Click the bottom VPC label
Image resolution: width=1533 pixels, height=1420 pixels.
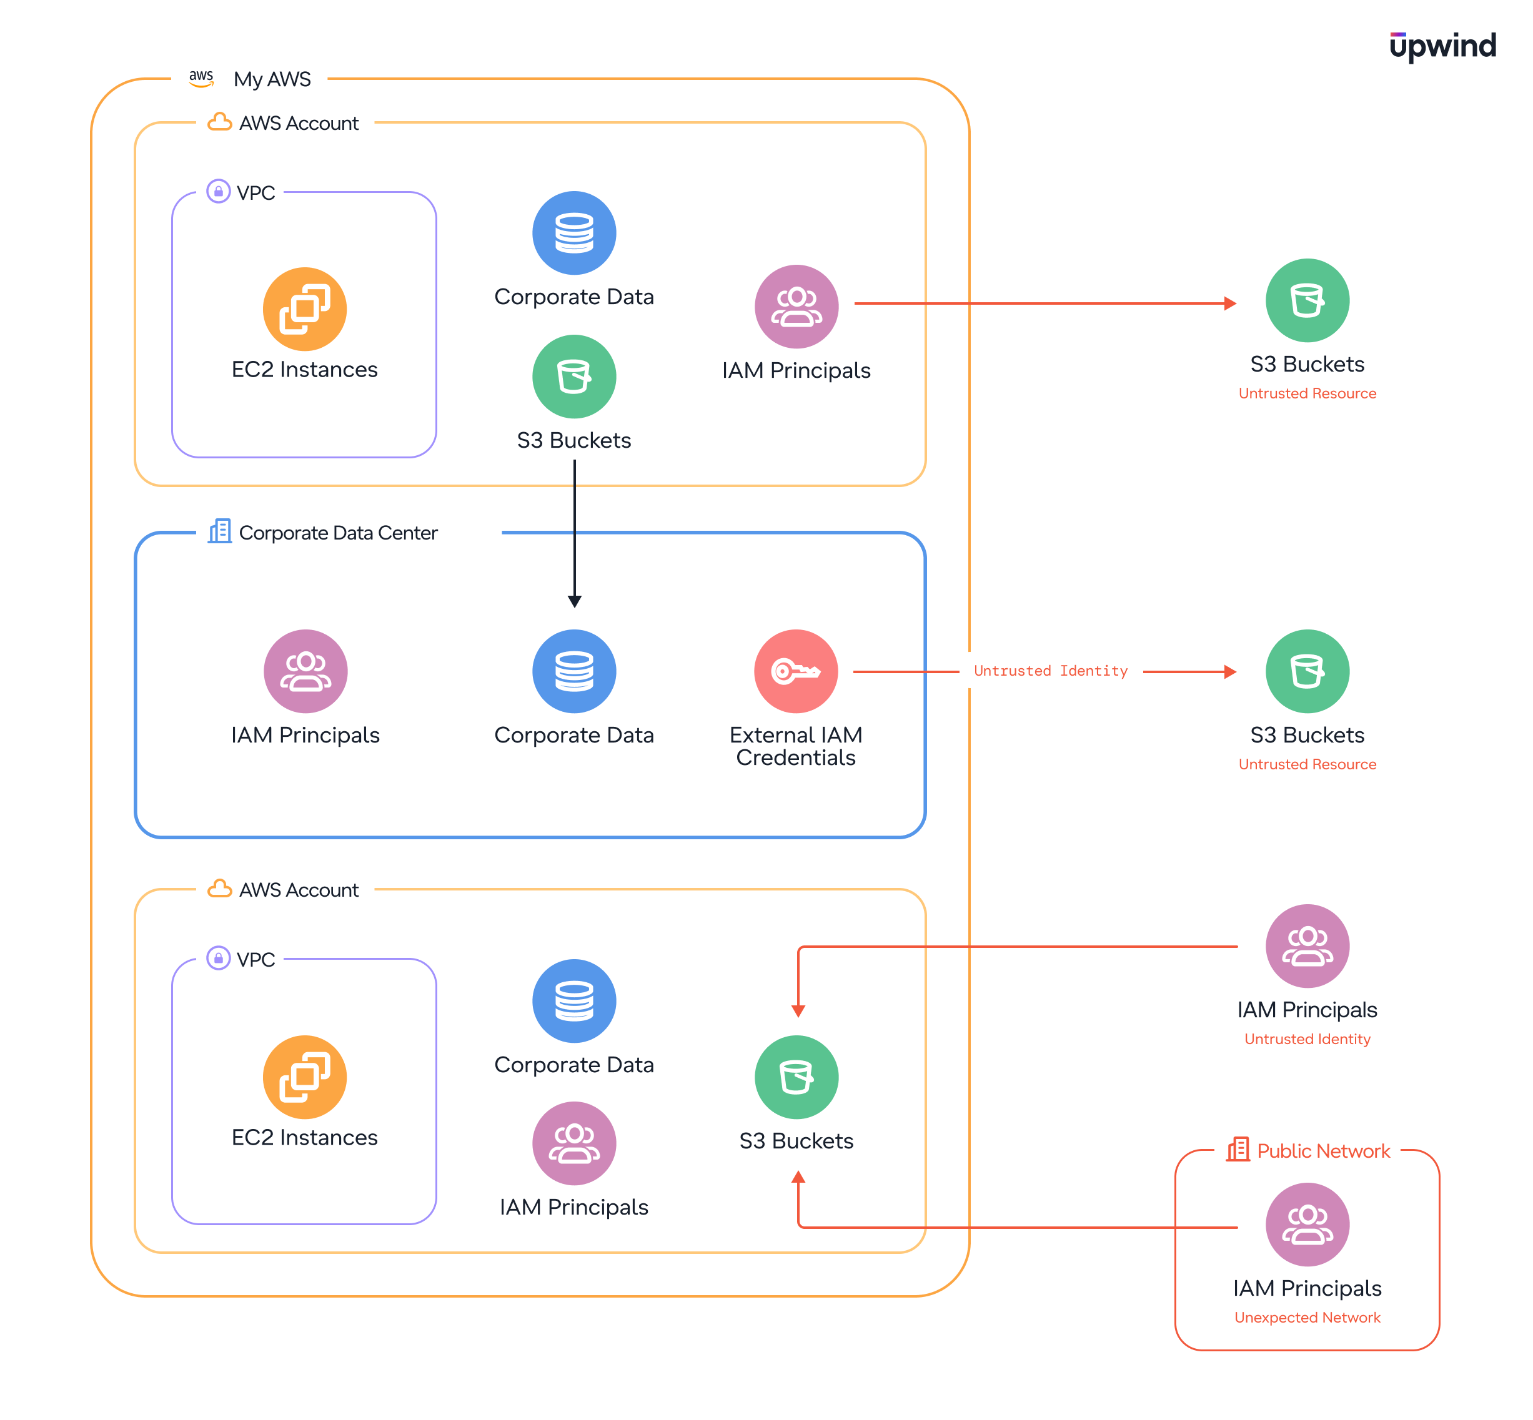click(256, 960)
